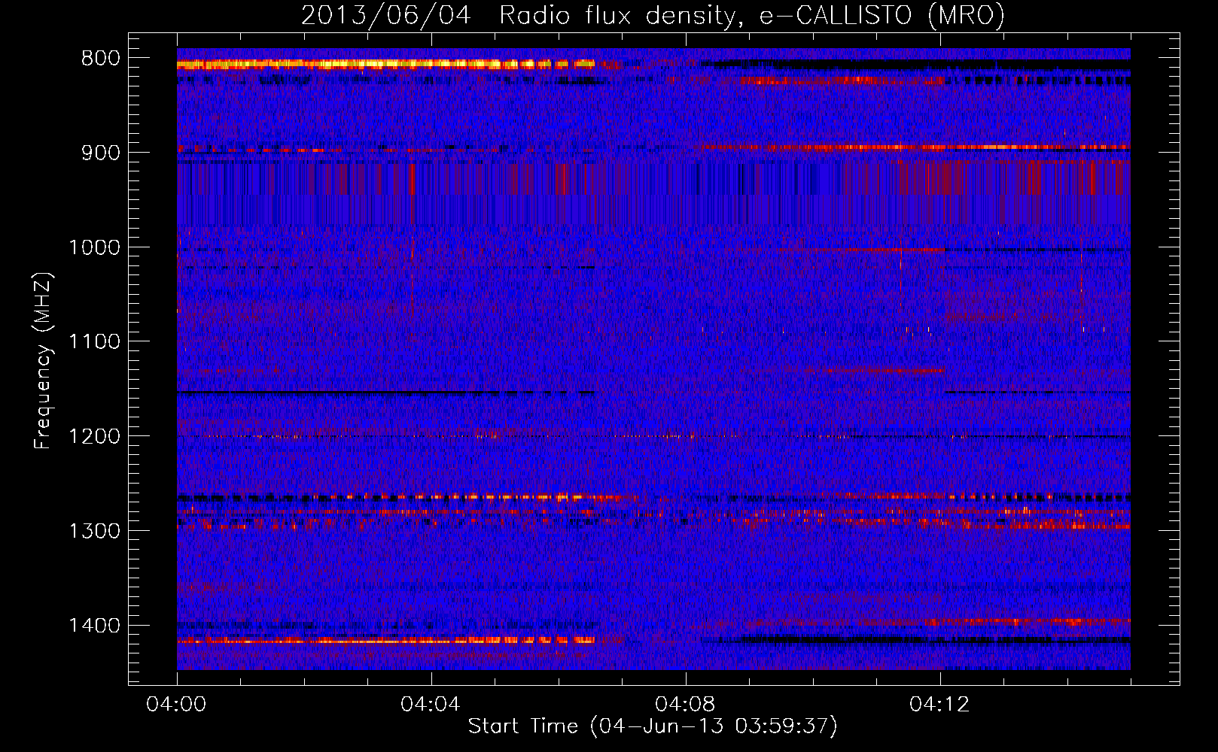This screenshot has height=752, width=1218.
Task: Click the 1000 frequency tick label
Action: pyautogui.click(x=94, y=247)
